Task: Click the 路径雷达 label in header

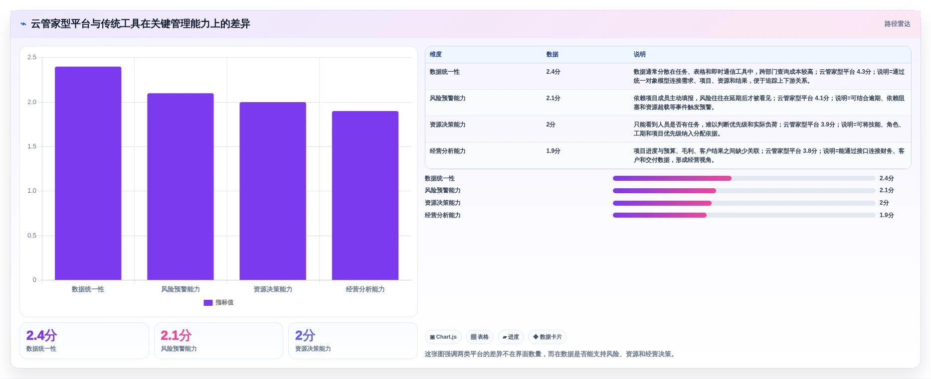Action: coord(897,24)
